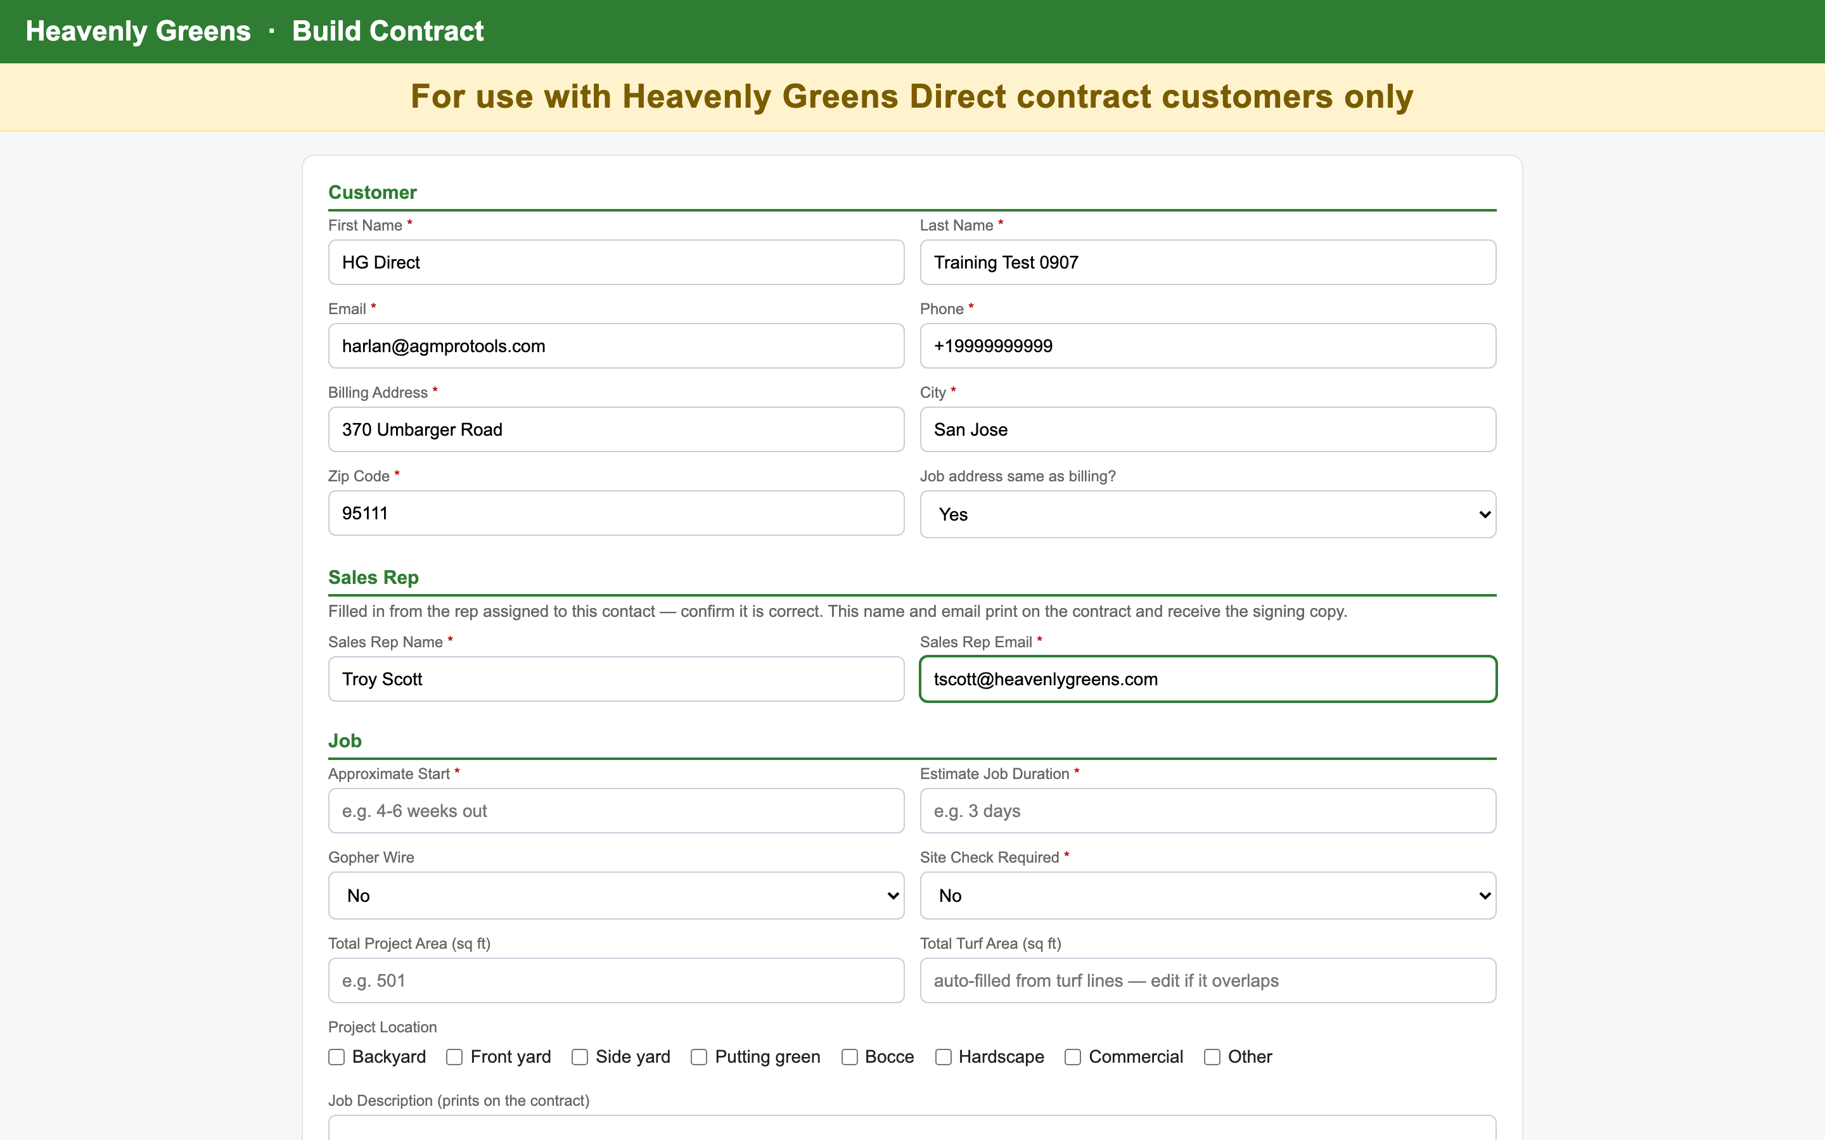This screenshot has height=1140, width=1825.
Task: Tick the Front yard checkbox
Action: tap(454, 1057)
